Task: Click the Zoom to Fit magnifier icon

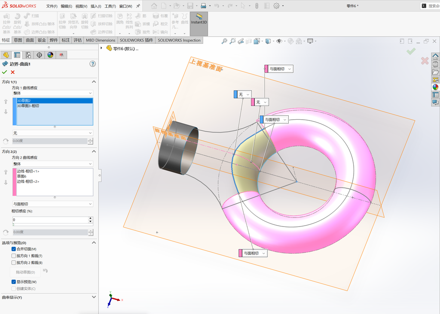Action: coord(224,41)
